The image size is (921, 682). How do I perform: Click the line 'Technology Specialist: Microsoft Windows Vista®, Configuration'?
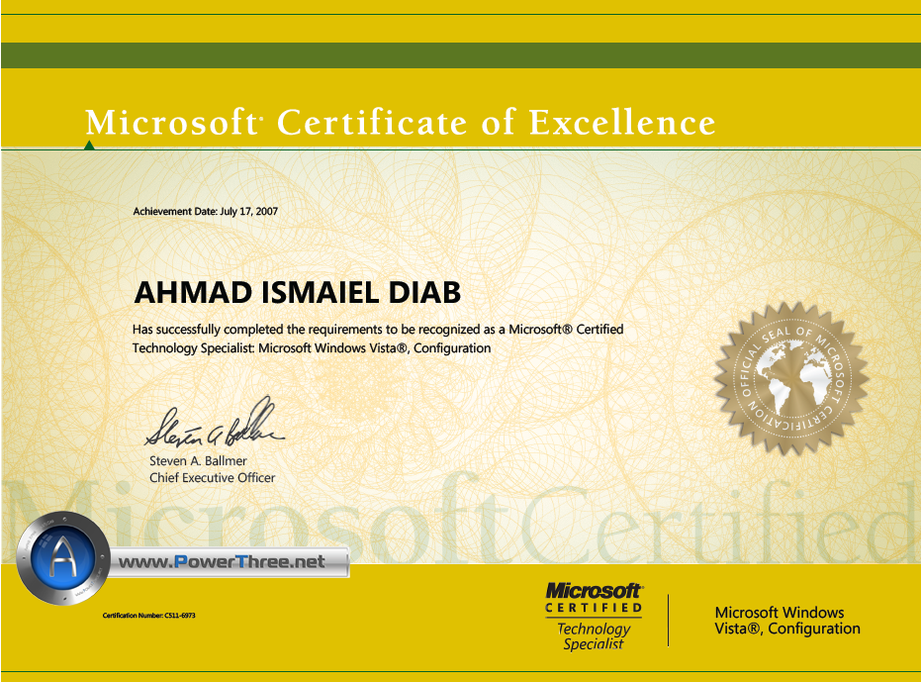pos(312,348)
